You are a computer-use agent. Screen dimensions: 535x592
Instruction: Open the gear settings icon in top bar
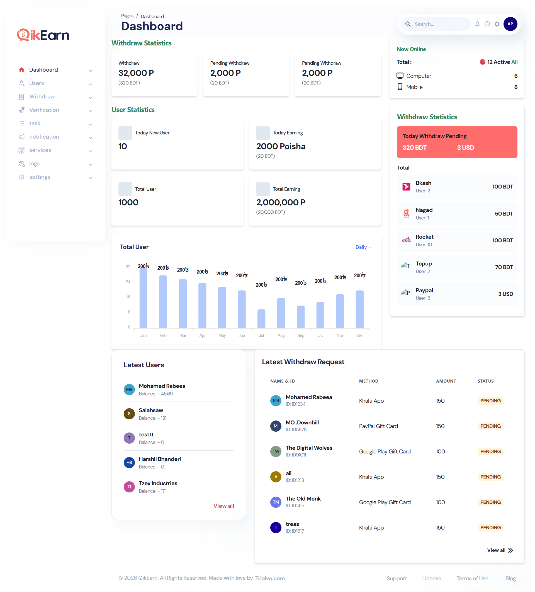(x=497, y=24)
